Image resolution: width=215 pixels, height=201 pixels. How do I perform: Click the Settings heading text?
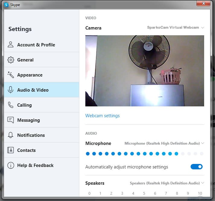[x=20, y=29]
